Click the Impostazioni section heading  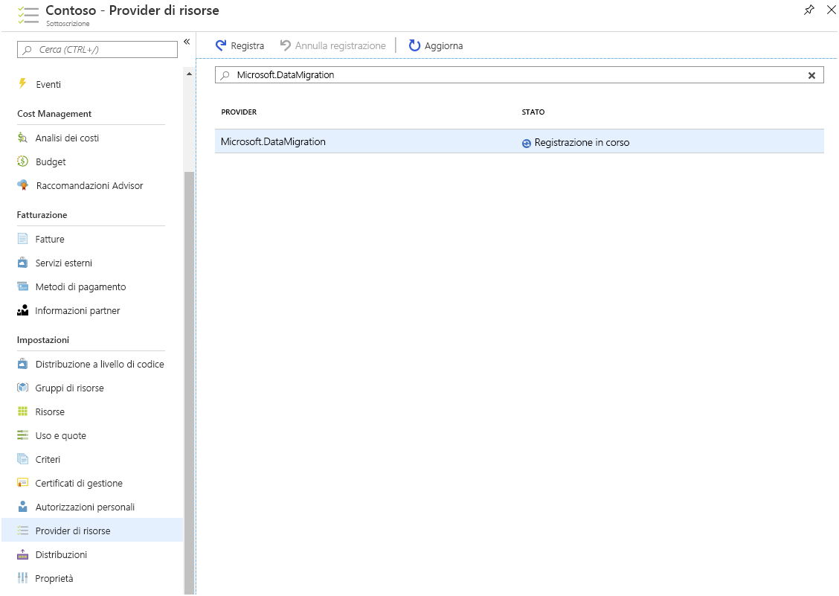[x=43, y=340]
